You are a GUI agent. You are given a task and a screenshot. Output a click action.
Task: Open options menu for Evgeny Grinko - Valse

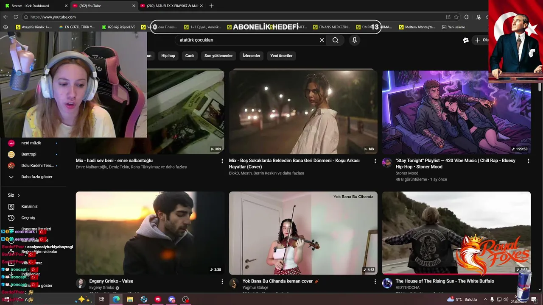pyautogui.click(x=222, y=281)
